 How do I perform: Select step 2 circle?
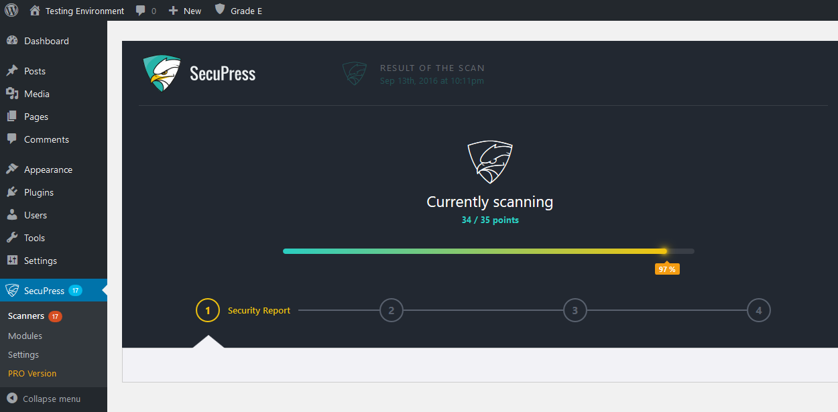[392, 310]
